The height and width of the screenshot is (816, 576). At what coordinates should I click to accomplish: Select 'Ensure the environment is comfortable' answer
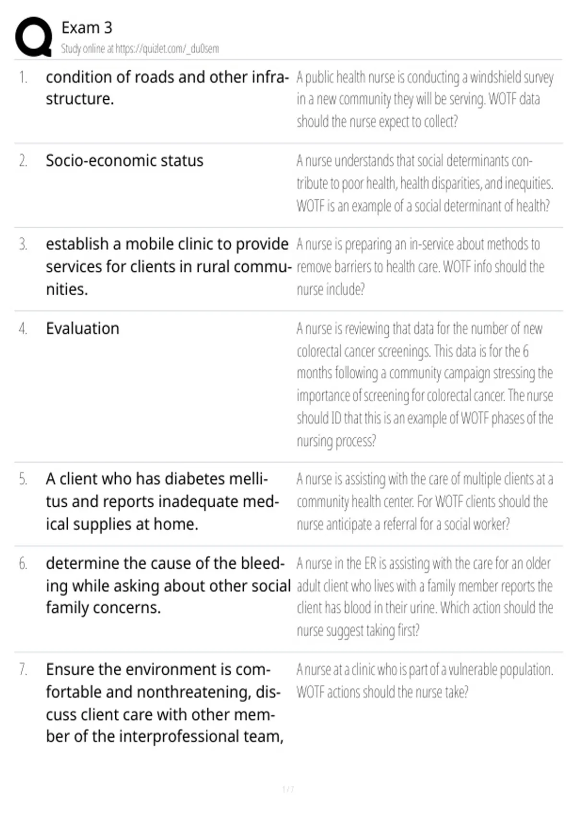165,703
